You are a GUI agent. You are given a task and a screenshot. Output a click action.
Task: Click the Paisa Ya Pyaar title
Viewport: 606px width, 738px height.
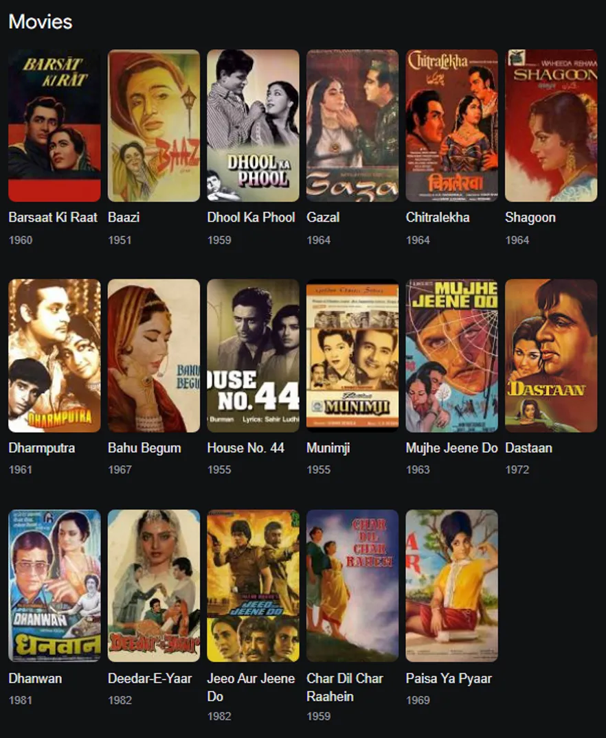[x=449, y=678]
